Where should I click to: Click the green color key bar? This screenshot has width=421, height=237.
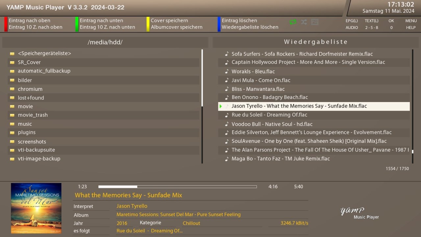(x=77, y=24)
